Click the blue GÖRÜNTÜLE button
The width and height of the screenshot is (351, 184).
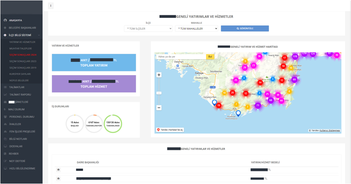pos(245,29)
